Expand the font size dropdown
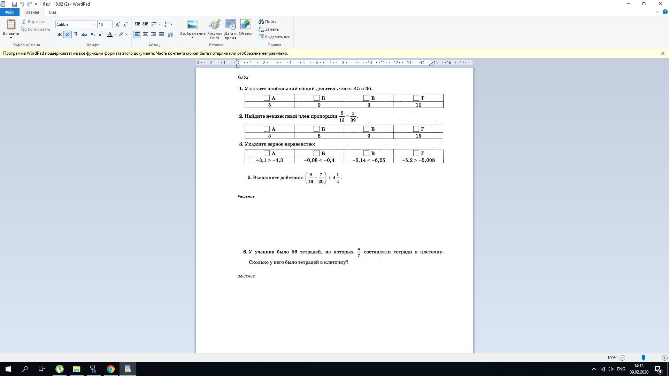 click(x=110, y=24)
